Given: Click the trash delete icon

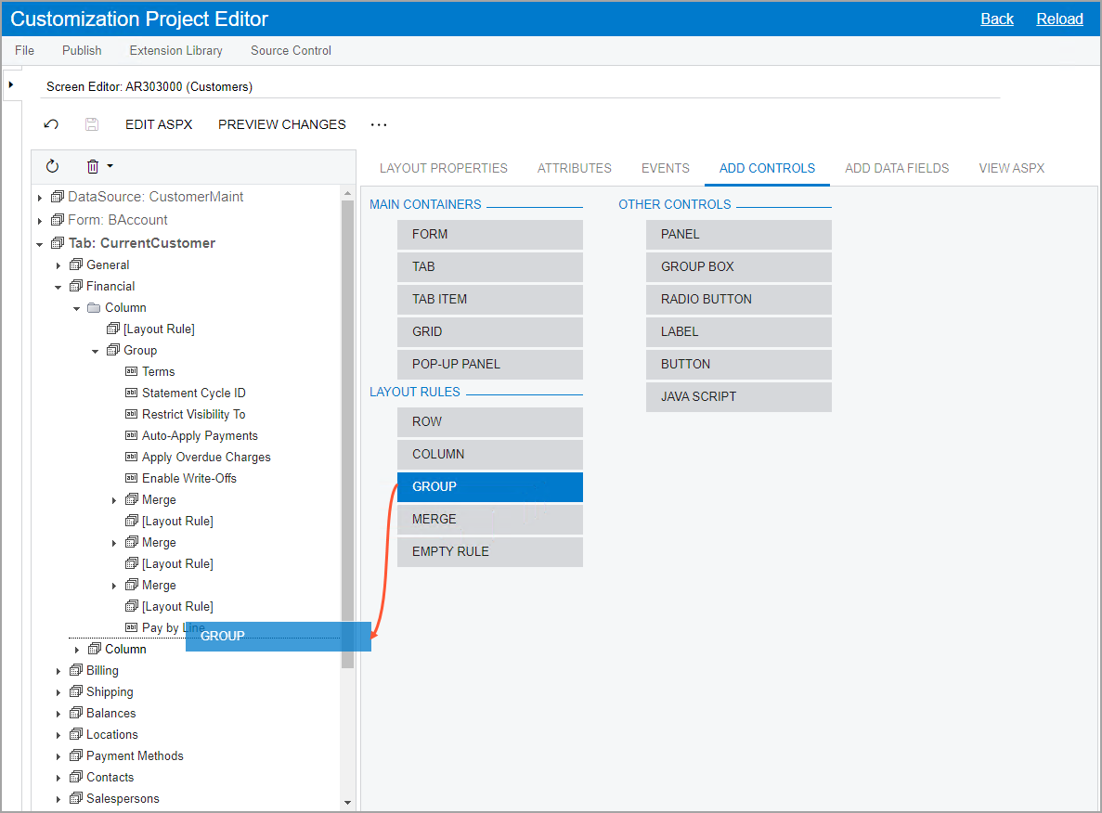Looking at the screenshot, I should [93, 166].
